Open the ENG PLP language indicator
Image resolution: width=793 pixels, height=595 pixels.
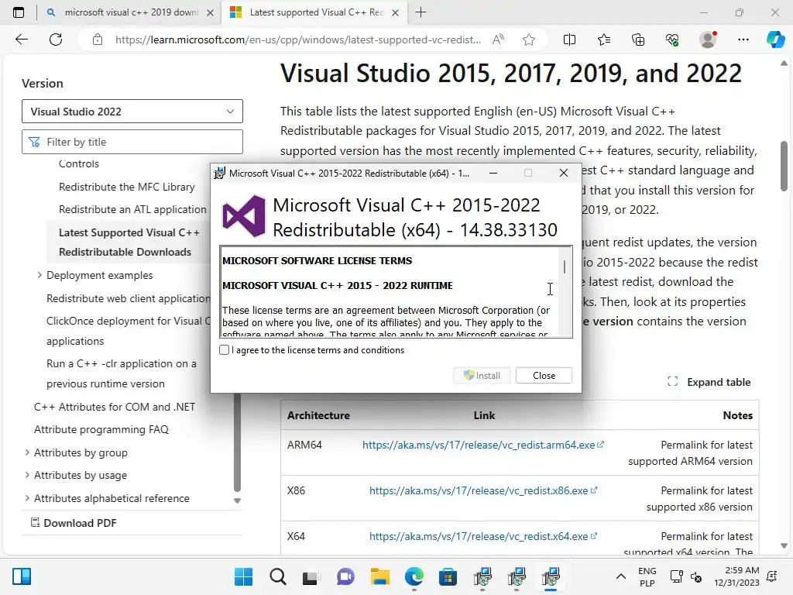tap(647, 576)
